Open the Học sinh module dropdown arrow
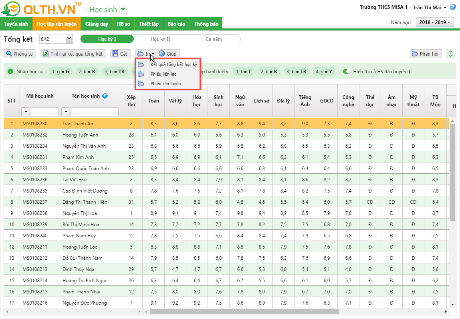 pyautogui.click(x=123, y=9)
